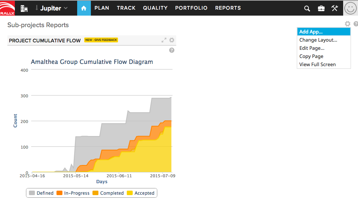Open the workspace building icon
The image size is (358, 207).
tap(24, 8)
